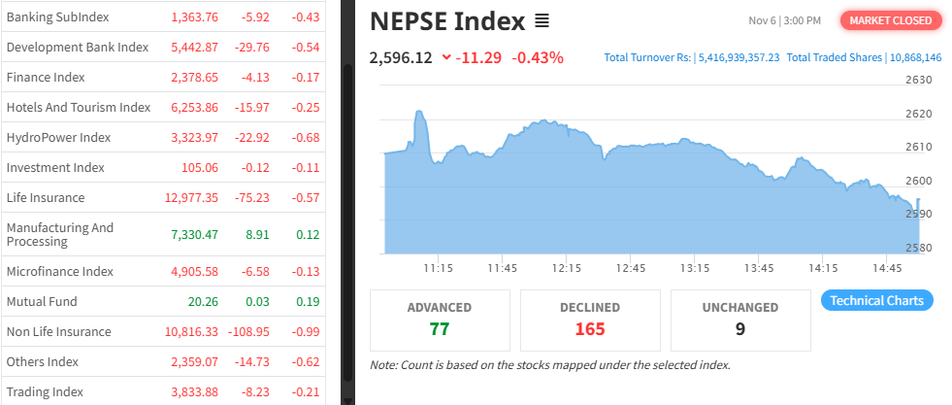The height and width of the screenshot is (405, 952).
Task: Select Manufacturing And Processing index
Action: tap(60, 234)
